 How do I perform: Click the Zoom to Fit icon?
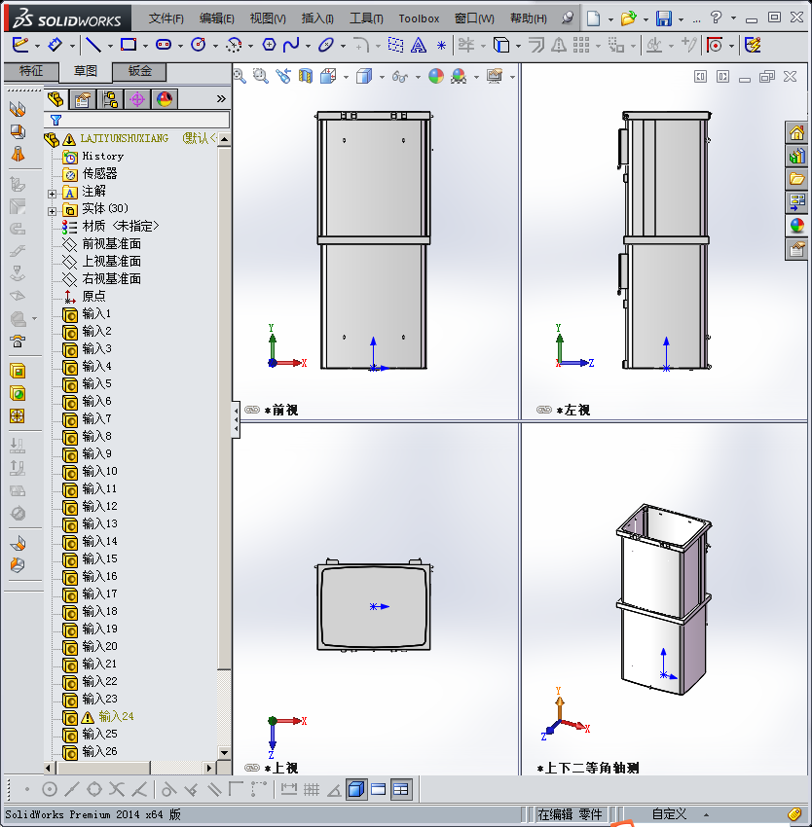tap(240, 77)
